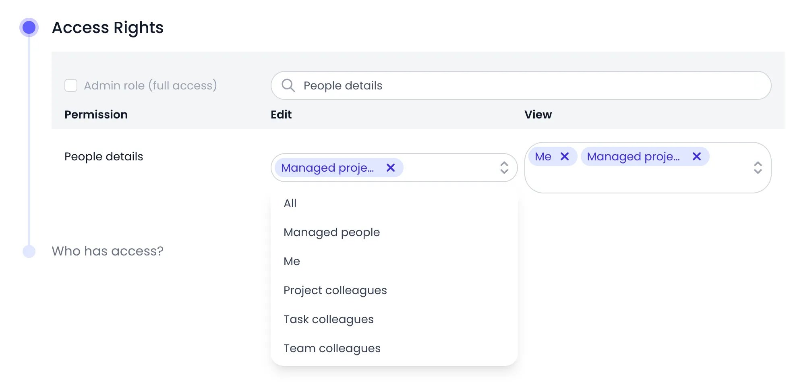Go to Who has access? step

[108, 251]
